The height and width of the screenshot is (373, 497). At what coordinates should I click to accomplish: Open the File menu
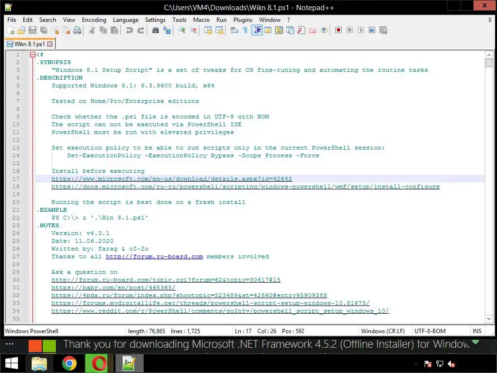[12, 19]
